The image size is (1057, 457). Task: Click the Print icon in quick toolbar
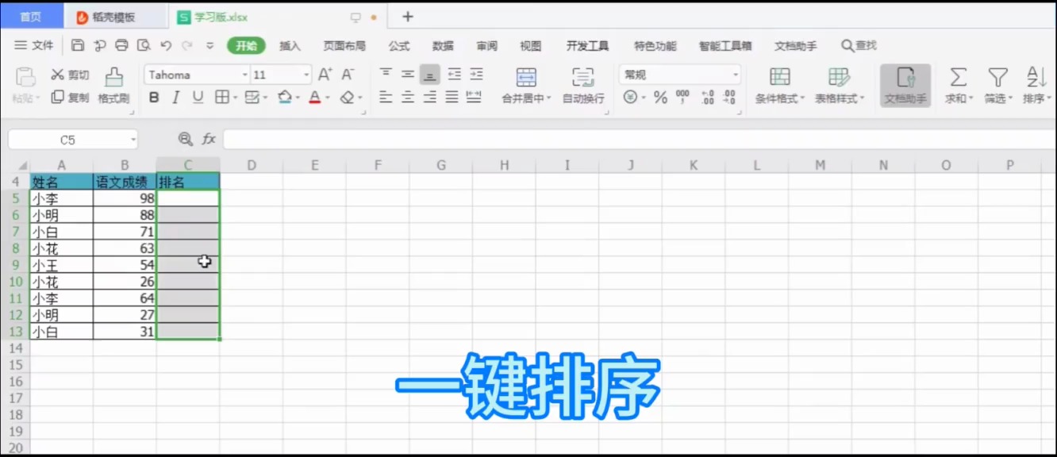click(x=121, y=45)
